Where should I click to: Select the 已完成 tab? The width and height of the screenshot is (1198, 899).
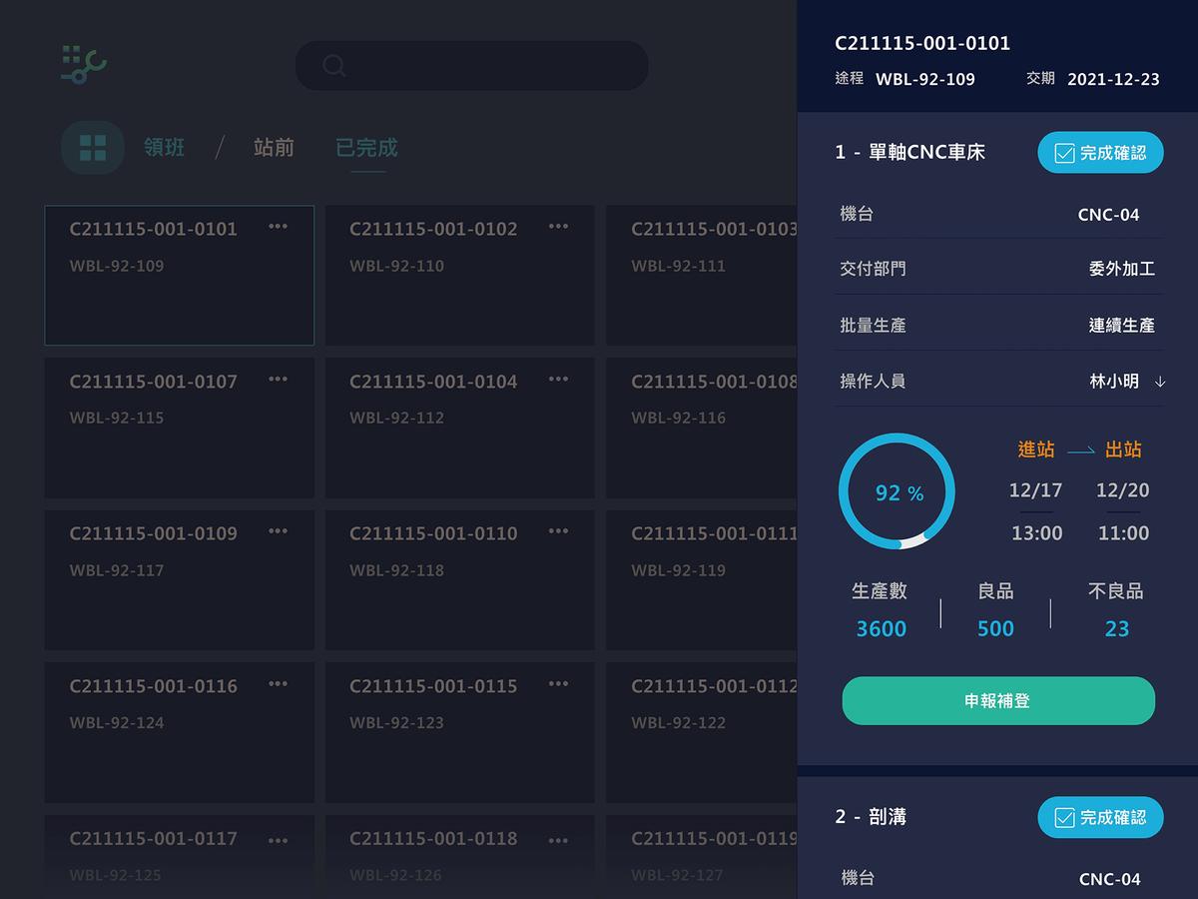(366, 148)
